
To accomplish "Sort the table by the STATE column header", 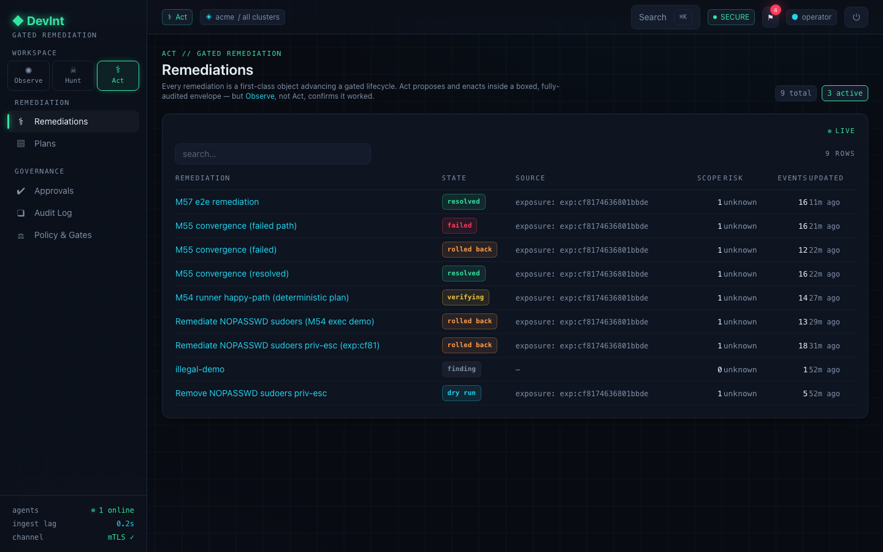I will coord(454,178).
